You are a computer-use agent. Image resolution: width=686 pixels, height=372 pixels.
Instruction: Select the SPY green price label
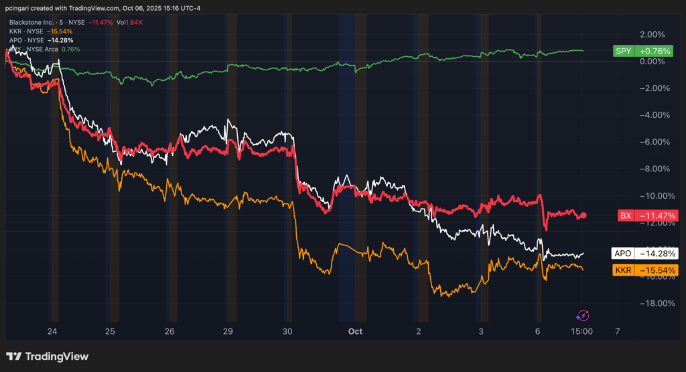pos(645,52)
